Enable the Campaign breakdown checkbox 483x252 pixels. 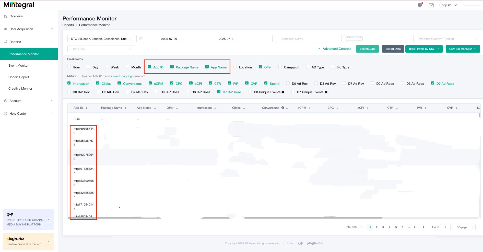pos(280,67)
